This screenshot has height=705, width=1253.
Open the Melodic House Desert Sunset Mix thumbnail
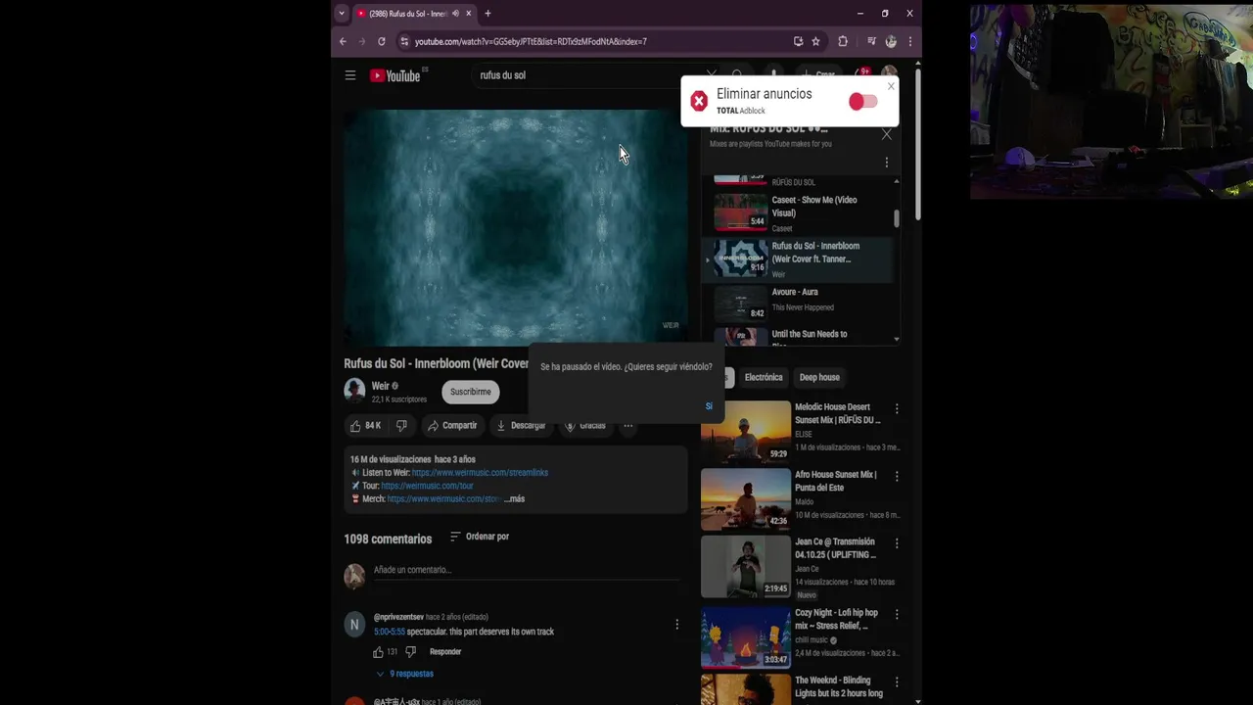pos(746,432)
